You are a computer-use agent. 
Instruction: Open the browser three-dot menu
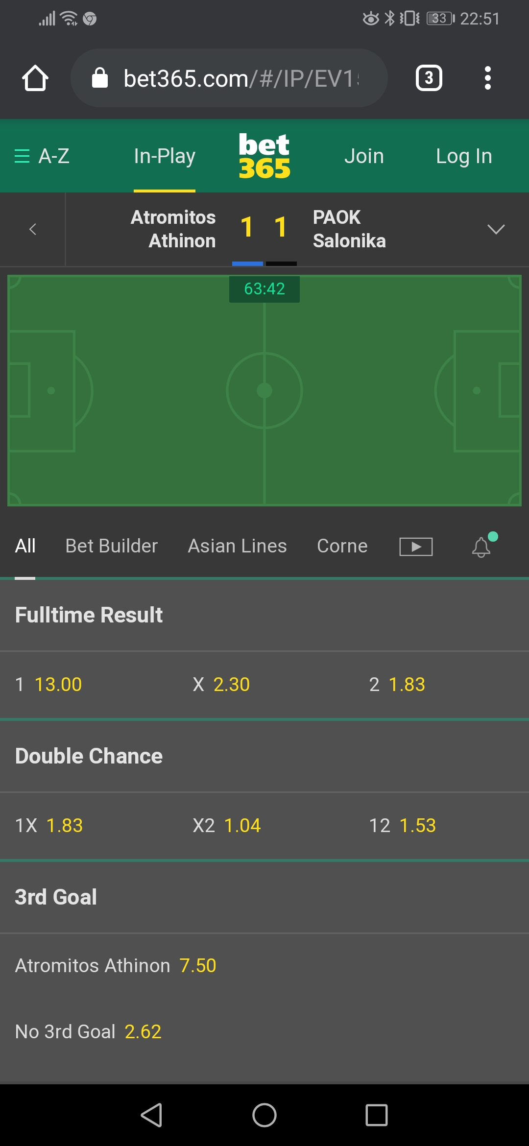click(x=487, y=78)
